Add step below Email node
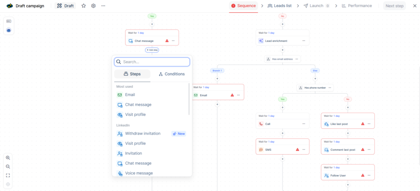Screen dimensions: 420x191 217,105
